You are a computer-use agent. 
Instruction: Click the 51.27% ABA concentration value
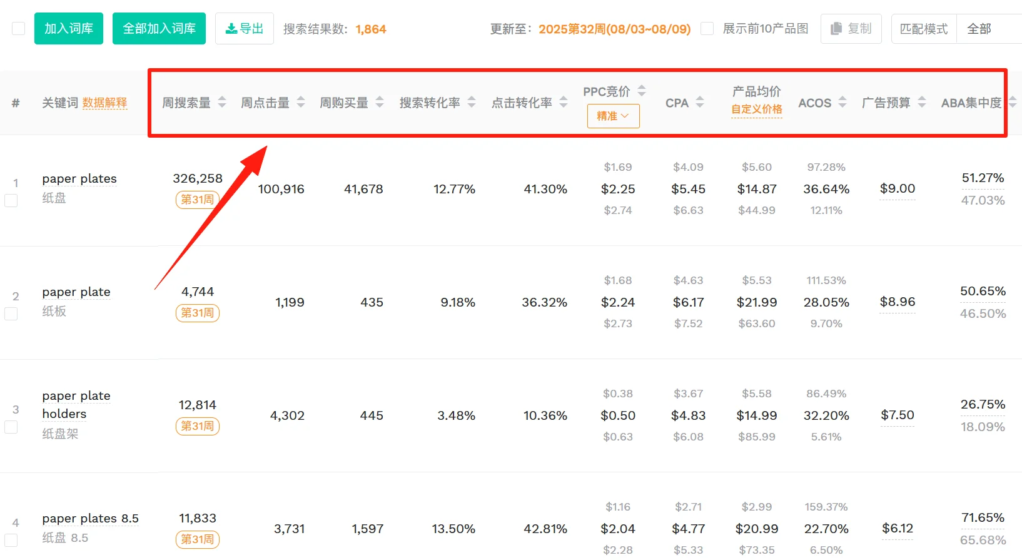(x=983, y=178)
